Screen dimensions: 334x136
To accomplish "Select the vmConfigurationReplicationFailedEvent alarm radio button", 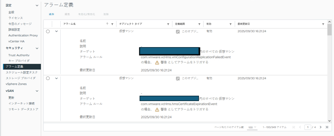I will point(48,31).
